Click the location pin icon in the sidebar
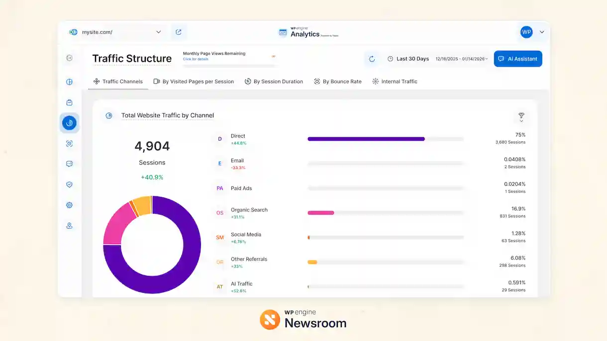 [69, 225]
